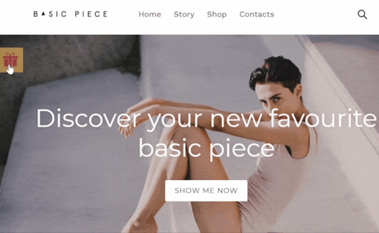This screenshot has width=379, height=233.
Task: Click the woman's face in the hero photo
Action: [x=277, y=94]
